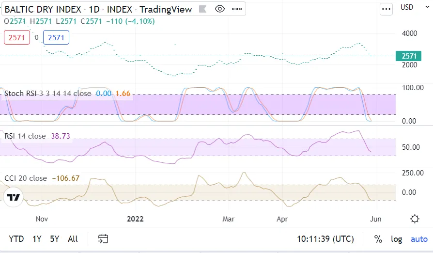
Task: Open the go-to-date calendar icon
Action: click(103, 238)
